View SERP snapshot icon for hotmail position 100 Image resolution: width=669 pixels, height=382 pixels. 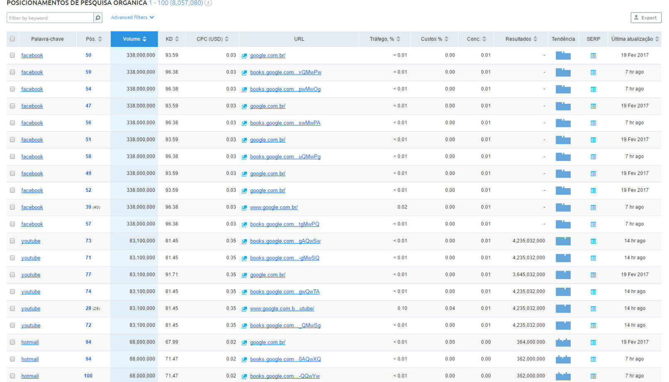click(593, 376)
